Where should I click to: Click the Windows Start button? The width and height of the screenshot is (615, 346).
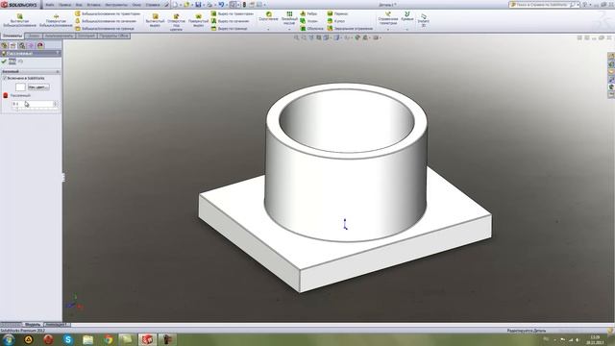(9, 339)
